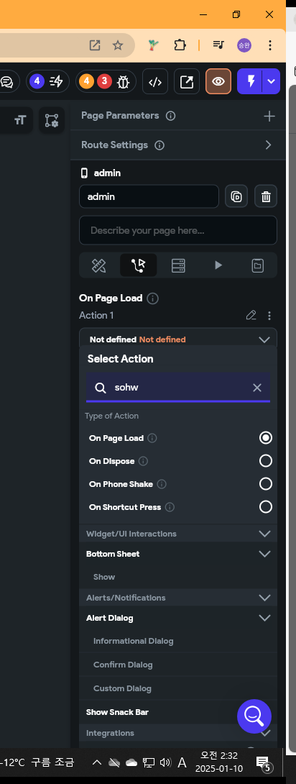This screenshot has width=296, height=784.
Task: Duplicate the admin page icon
Action: [236, 196]
